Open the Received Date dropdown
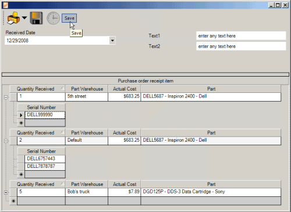Image resolution: width=291 pixels, height=212 pixels. [x=112, y=41]
